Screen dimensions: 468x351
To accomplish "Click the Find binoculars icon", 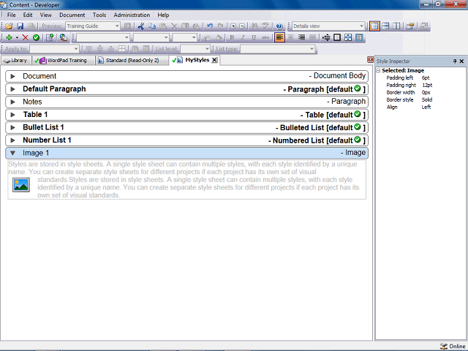I will [x=254, y=26].
